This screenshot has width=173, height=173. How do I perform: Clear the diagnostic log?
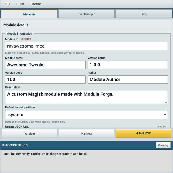tap(163, 145)
